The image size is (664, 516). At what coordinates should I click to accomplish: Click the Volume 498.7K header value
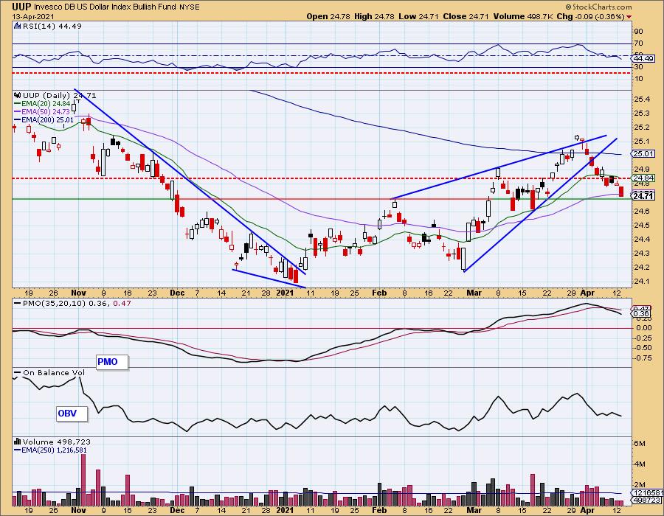(522, 16)
